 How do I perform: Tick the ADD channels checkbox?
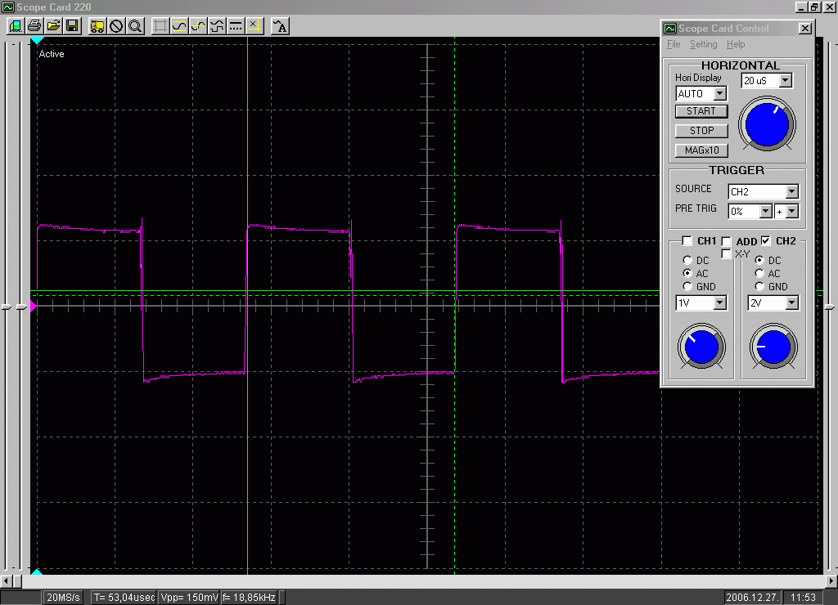tap(727, 241)
